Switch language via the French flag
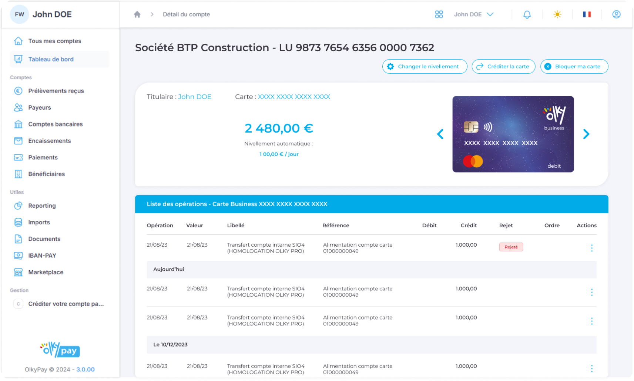Viewport: 634px width, 381px height. pyautogui.click(x=587, y=14)
